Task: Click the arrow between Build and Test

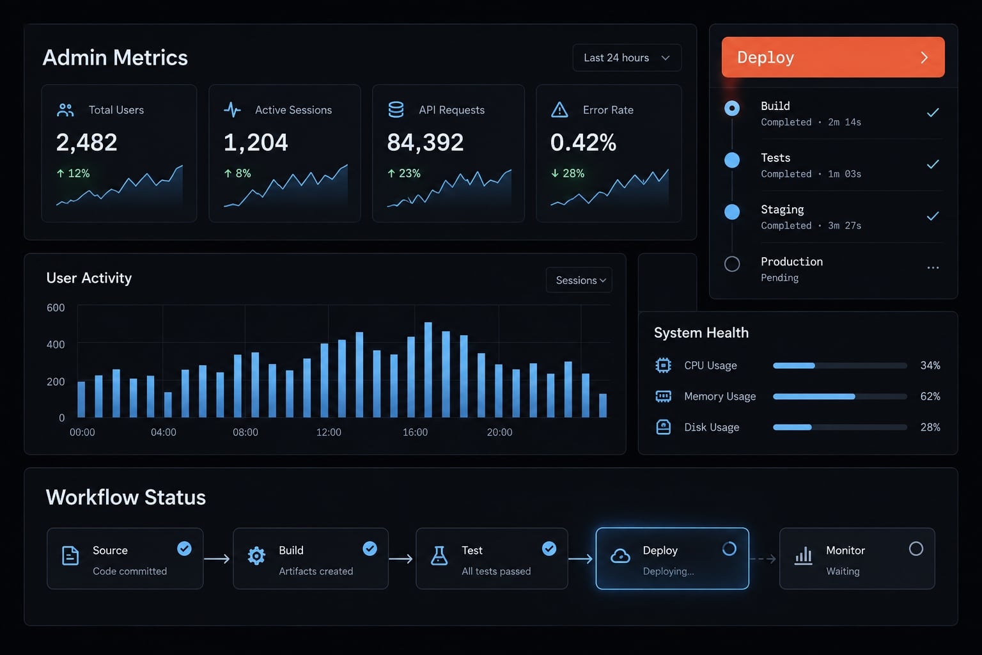Action: (x=401, y=559)
